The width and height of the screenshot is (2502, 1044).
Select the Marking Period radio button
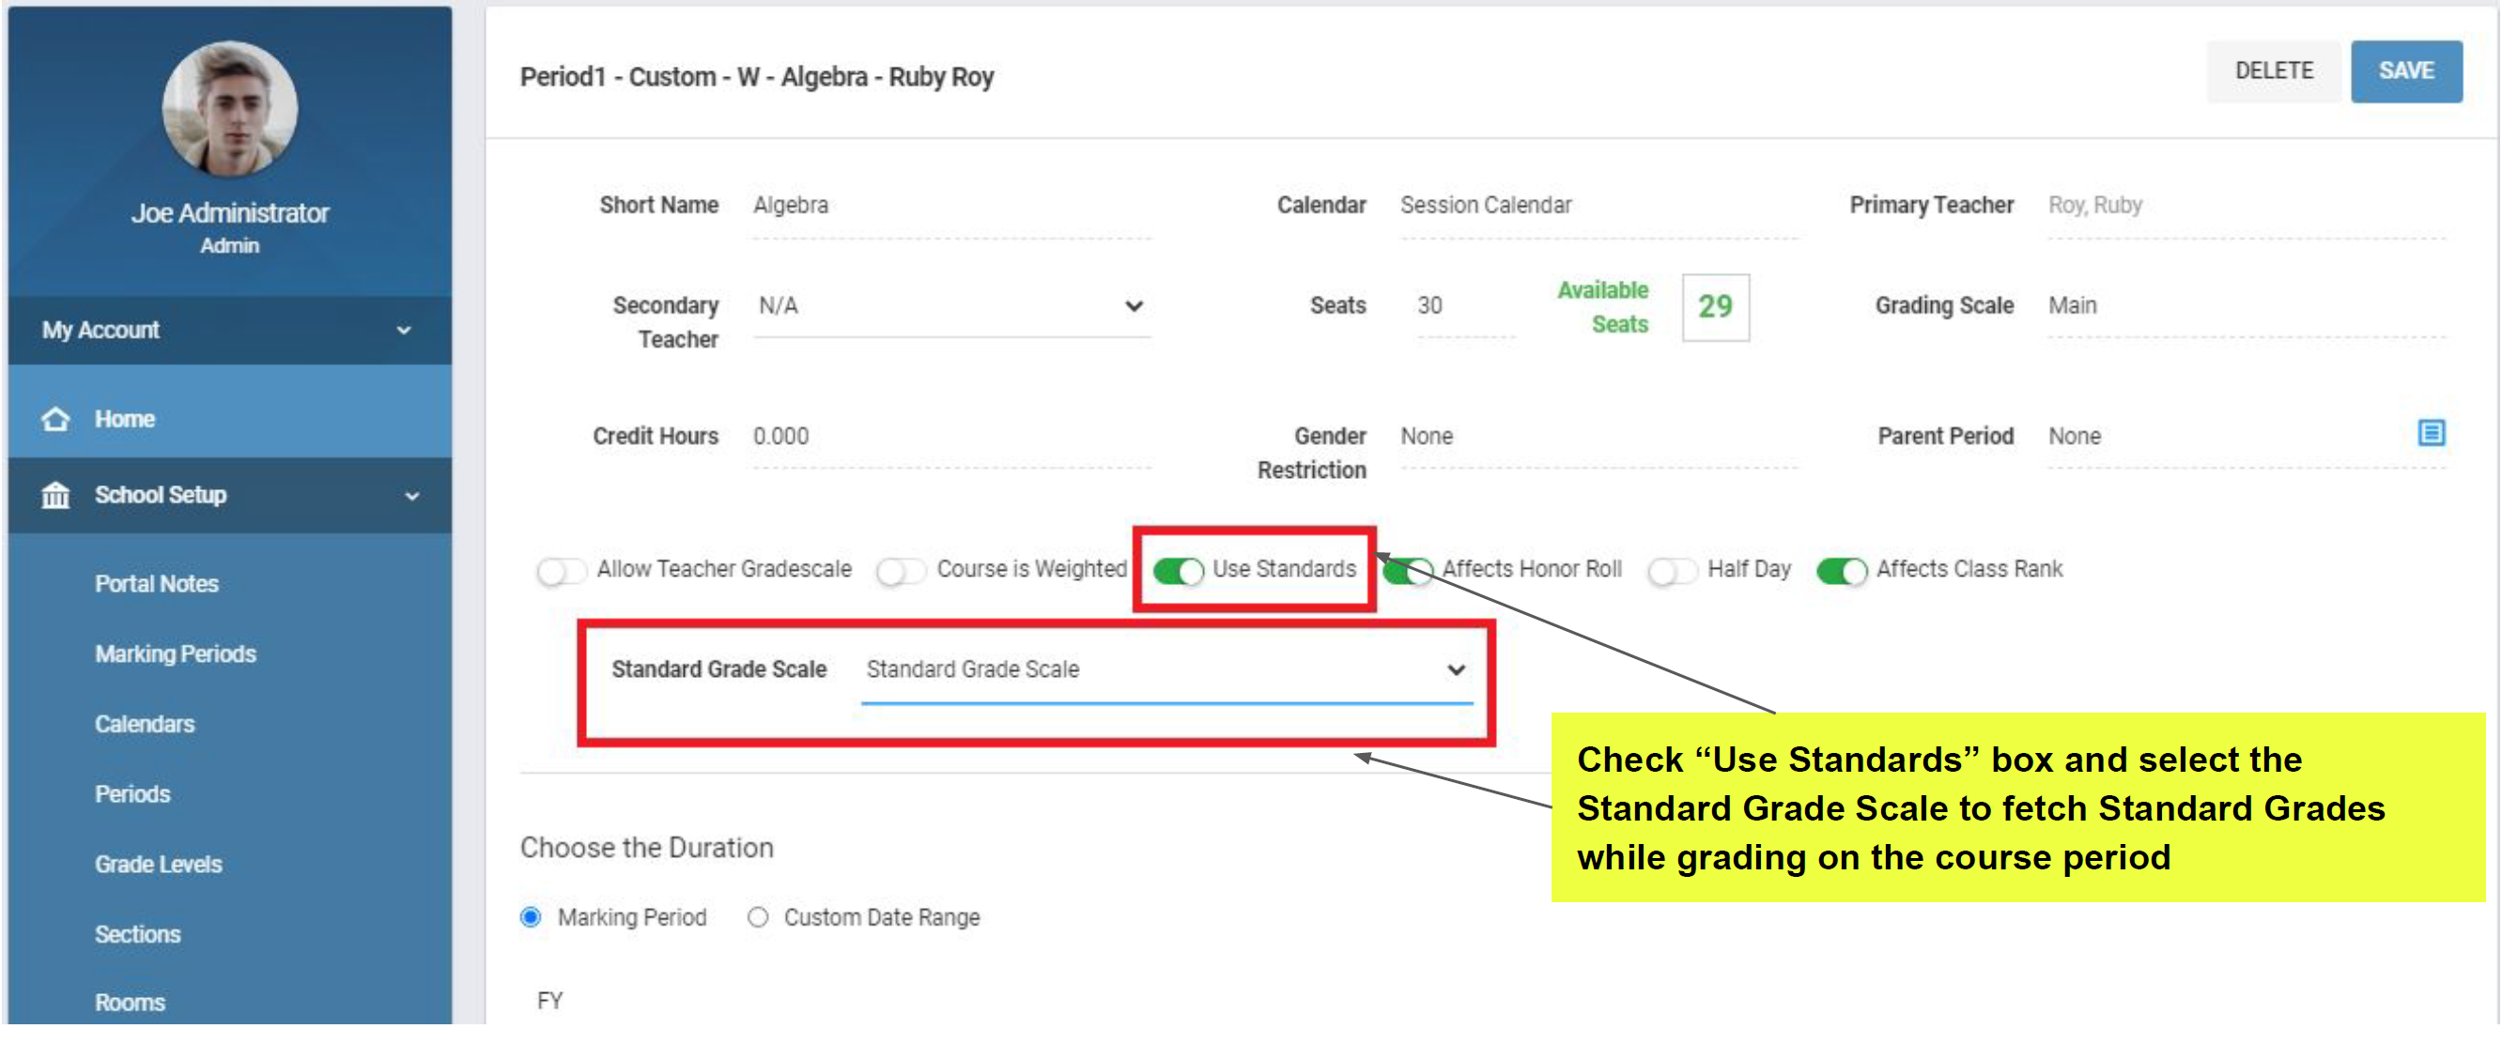(531, 918)
